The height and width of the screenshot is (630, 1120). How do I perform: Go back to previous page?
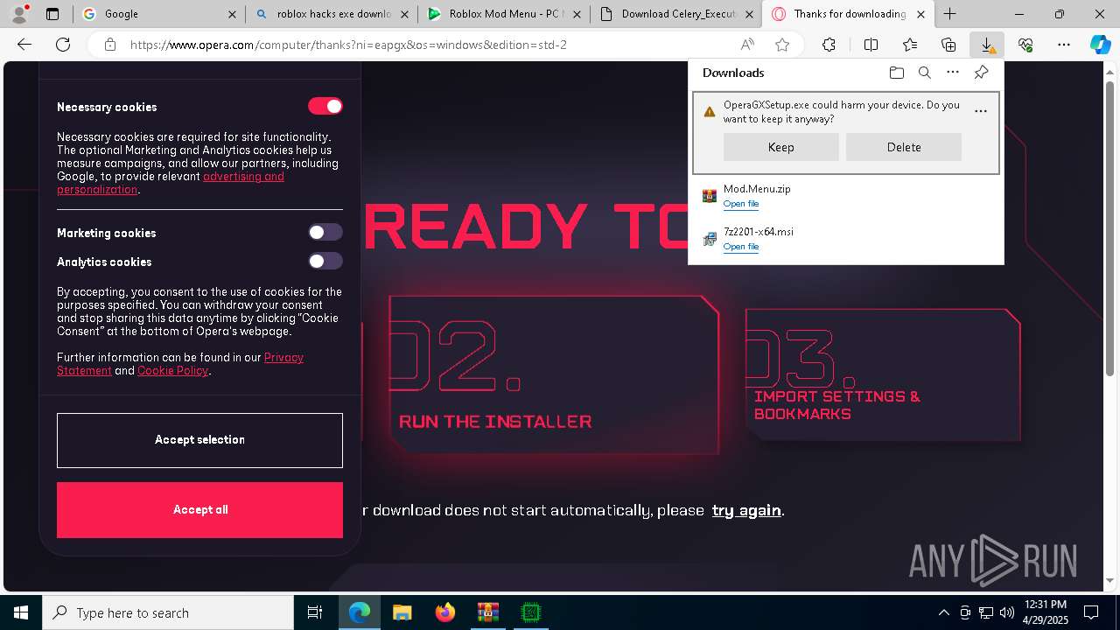(x=24, y=45)
